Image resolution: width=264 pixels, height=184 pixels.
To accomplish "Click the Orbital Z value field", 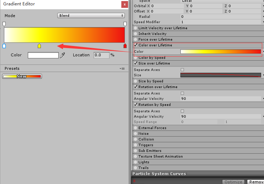I will 245,6.
